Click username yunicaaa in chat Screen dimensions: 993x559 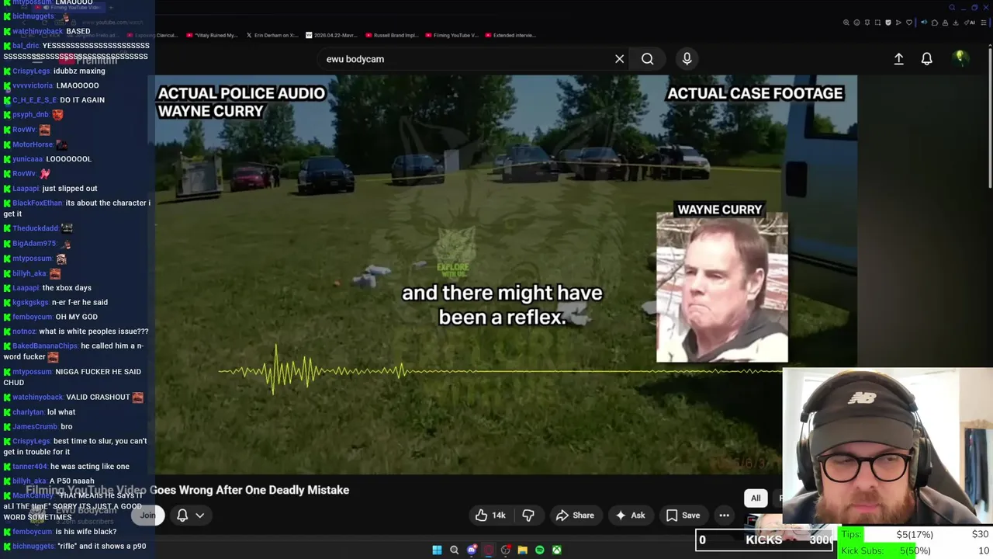click(27, 159)
